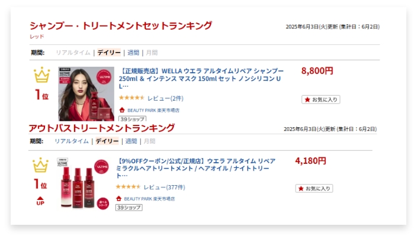
Task: Click star rating icons for WELLA shampoo set
Action: [x=131, y=98]
